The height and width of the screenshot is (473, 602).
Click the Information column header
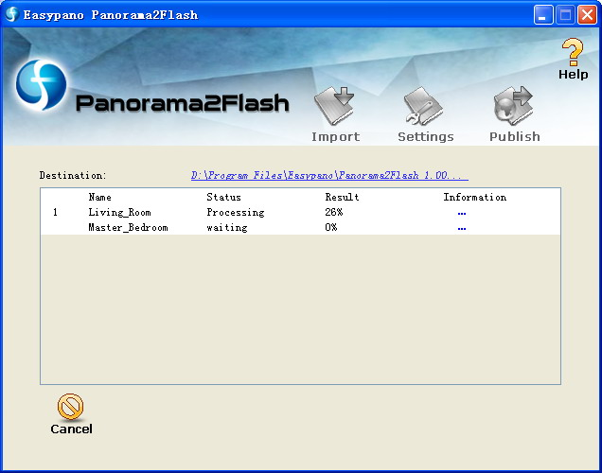coord(475,197)
